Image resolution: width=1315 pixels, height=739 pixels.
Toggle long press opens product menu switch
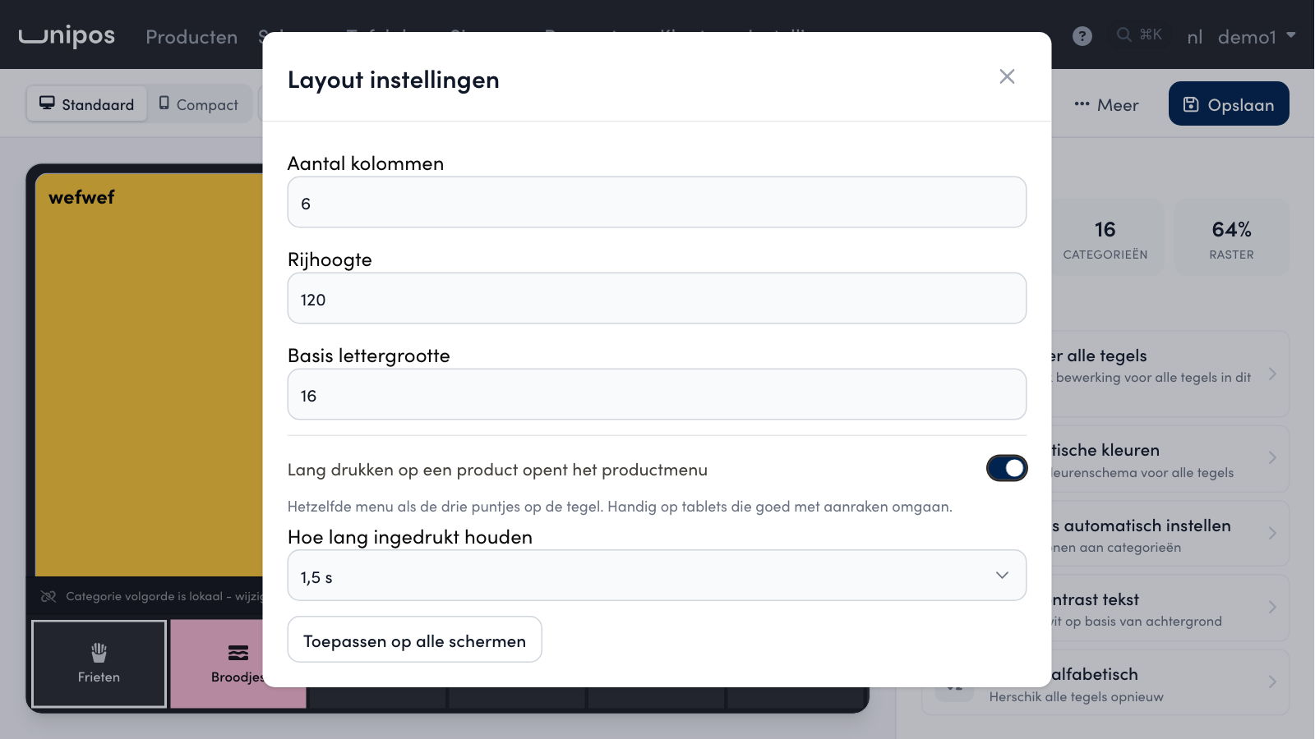tap(1007, 468)
